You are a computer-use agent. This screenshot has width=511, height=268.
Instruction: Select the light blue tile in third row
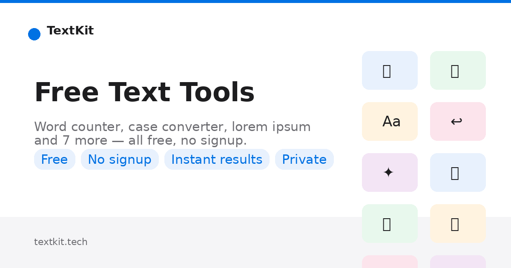coord(458,172)
